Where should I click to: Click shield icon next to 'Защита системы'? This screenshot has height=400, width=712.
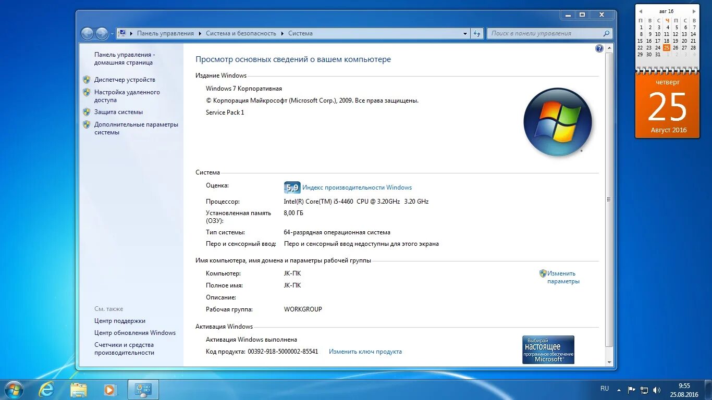click(x=87, y=112)
